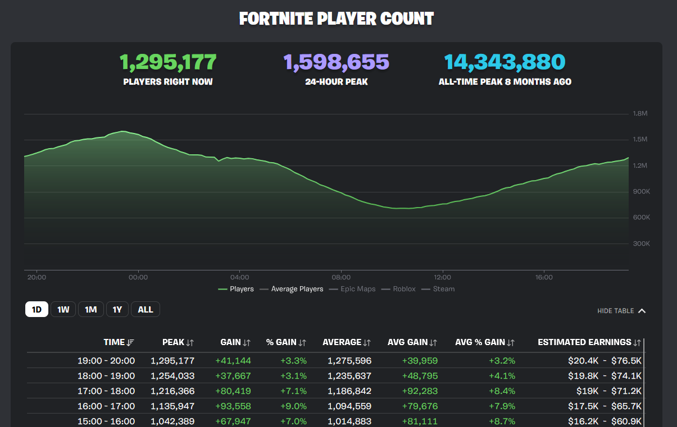Enable the Roblox legend series
Screen dimensions: 677x427
coord(398,289)
